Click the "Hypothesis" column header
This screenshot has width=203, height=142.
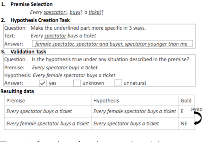pyautogui.click(x=106, y=101)
